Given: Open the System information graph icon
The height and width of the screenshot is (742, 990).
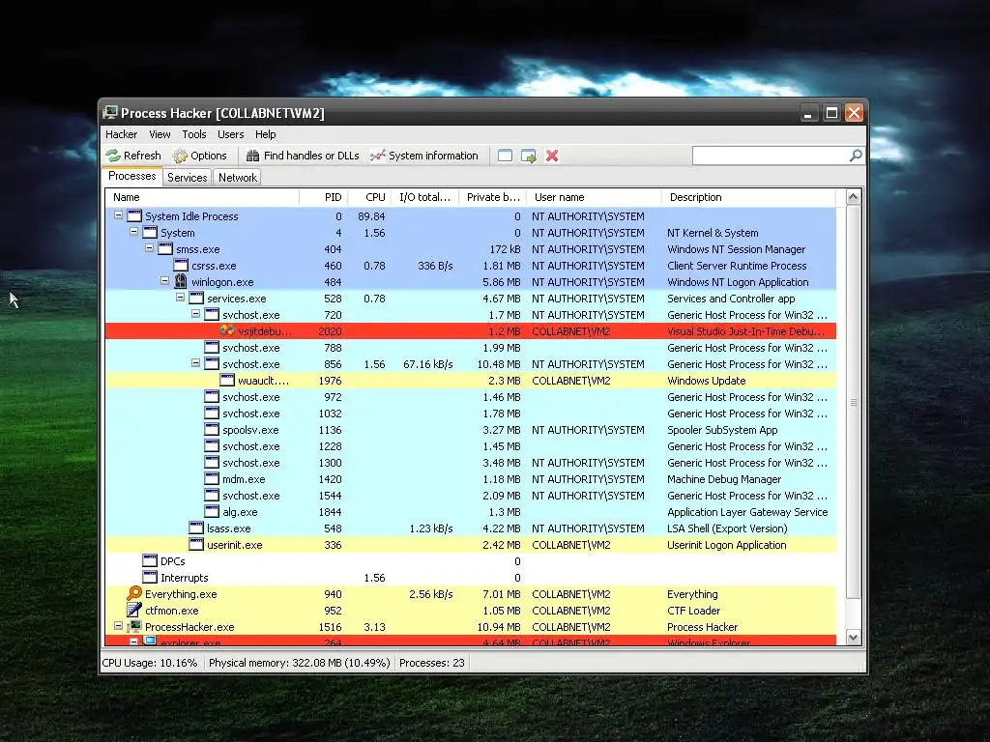Looking at the screenshot, I should tap(378, 156).
